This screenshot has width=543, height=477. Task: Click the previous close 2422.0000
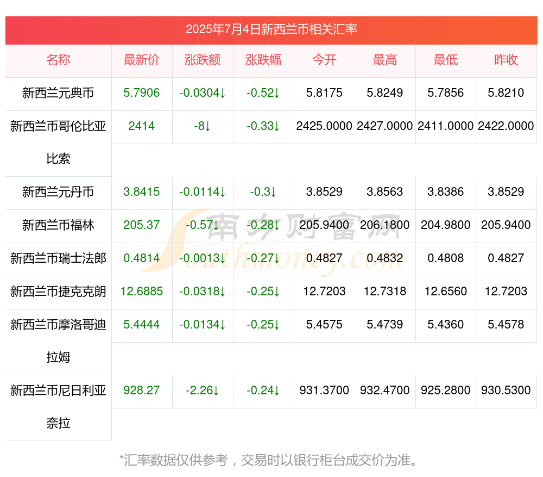tap(506, 126)
